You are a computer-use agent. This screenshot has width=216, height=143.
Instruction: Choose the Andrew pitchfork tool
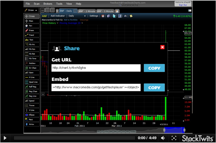(32, 63)
